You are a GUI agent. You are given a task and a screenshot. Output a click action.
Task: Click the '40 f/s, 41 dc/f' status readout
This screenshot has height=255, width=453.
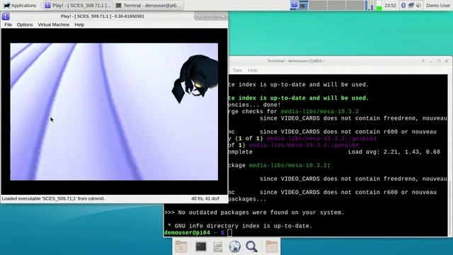coord(205,198)
